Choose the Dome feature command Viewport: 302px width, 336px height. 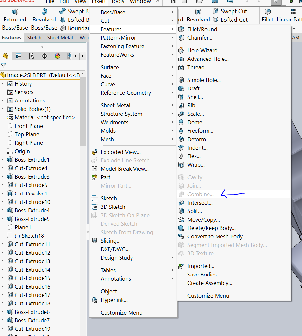233,122
